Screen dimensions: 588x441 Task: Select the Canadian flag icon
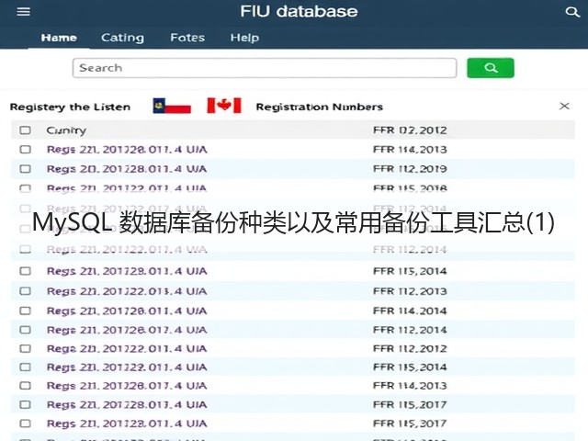[x=224, y=106]
